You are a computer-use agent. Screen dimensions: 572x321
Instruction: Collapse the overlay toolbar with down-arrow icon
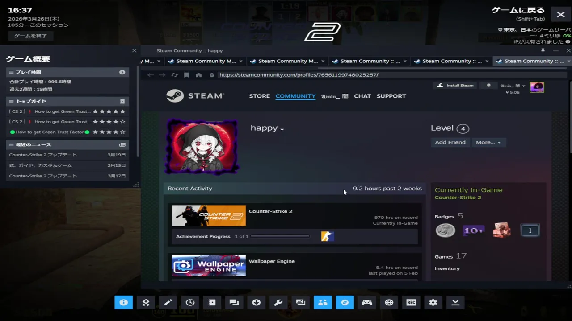(x=455, y=302)
